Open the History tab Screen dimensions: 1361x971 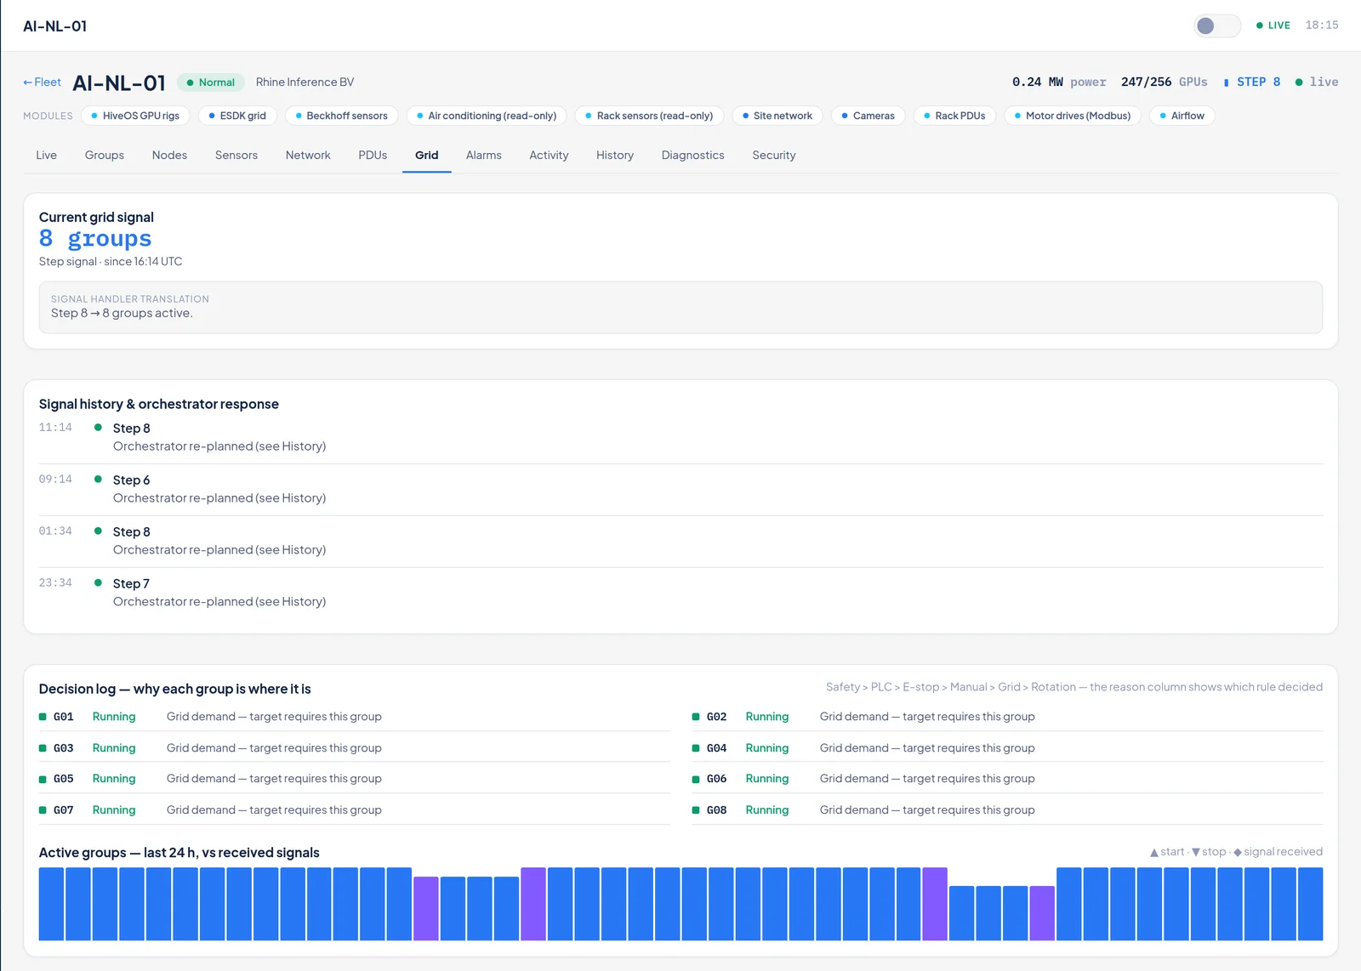coord(615,155)
